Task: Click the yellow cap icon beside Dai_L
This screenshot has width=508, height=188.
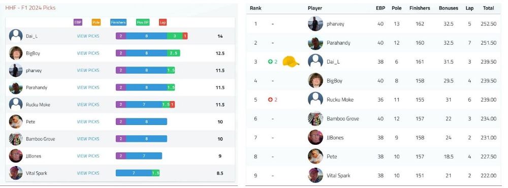Action: coord(291,61)
